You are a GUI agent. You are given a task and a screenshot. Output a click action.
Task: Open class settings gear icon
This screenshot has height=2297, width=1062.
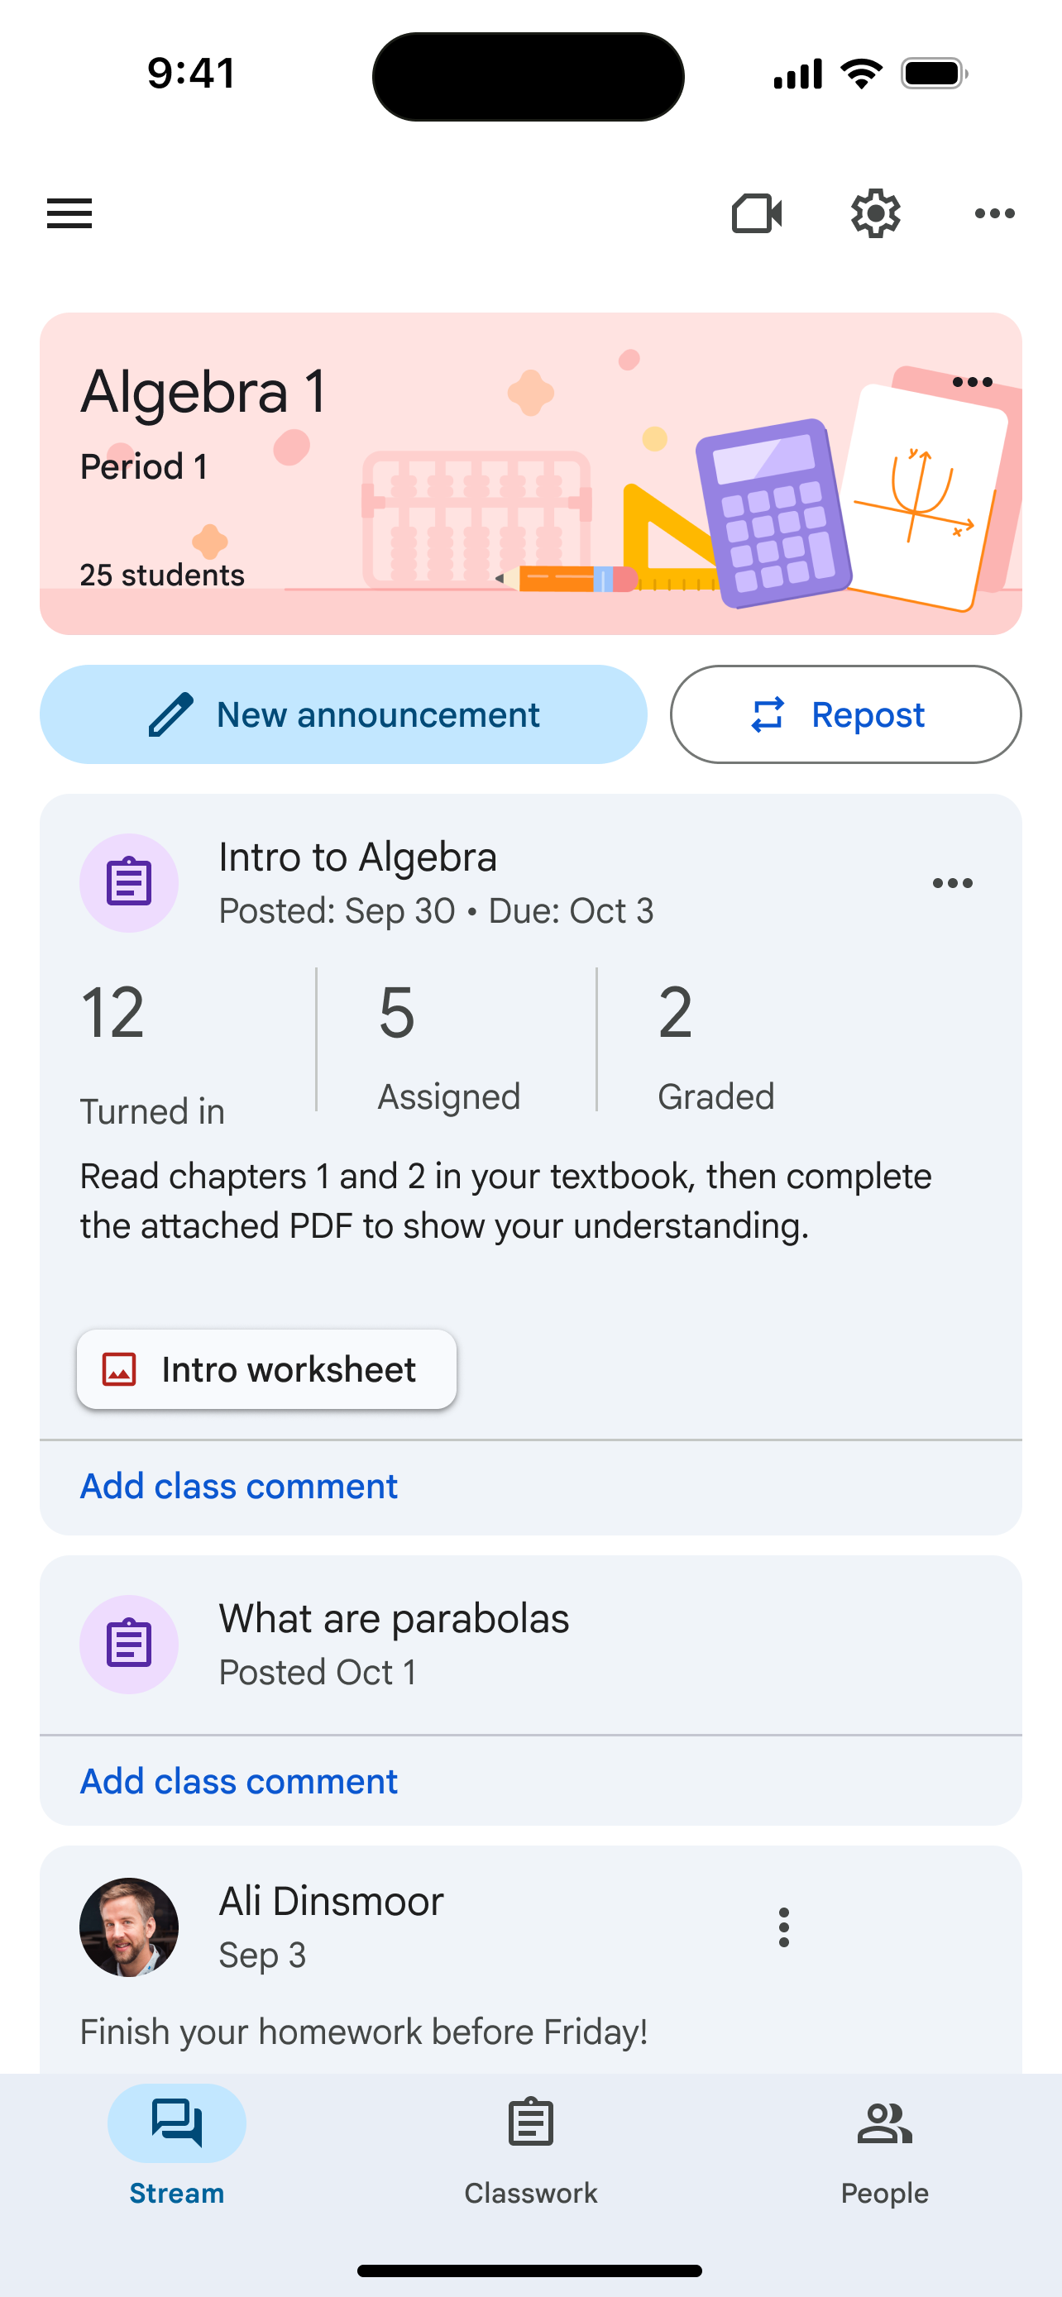875,213
